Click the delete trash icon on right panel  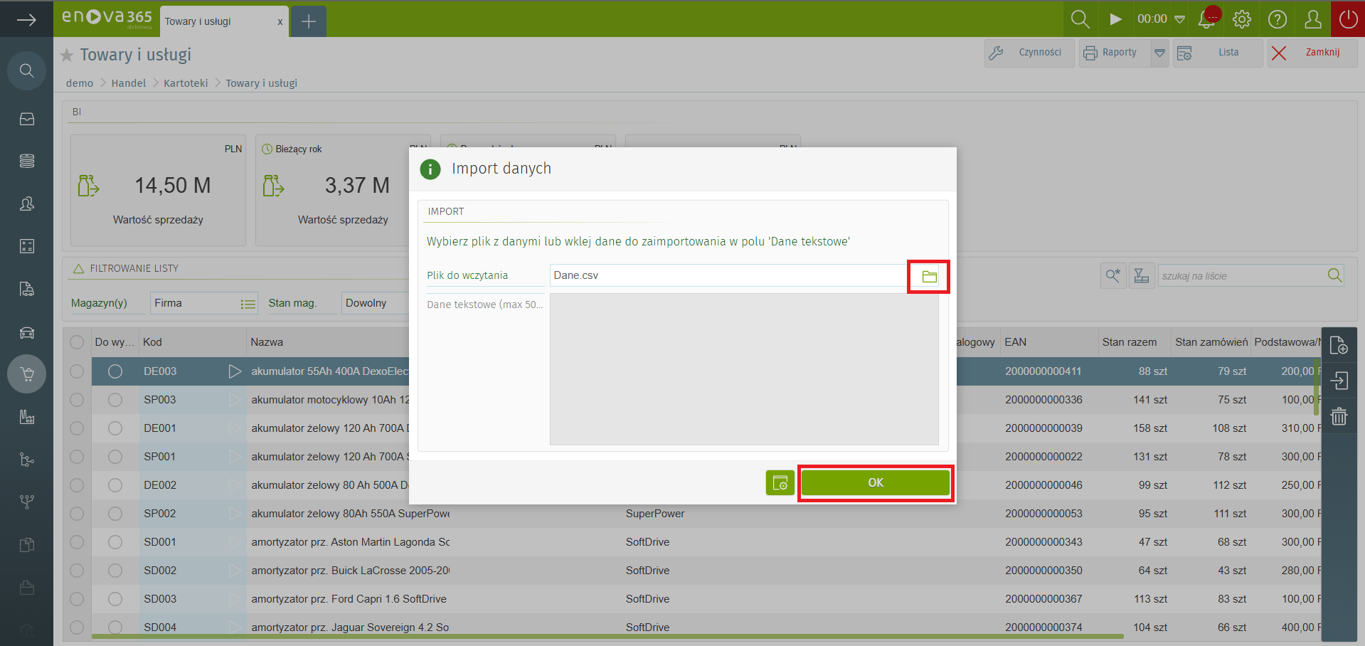[1339, 417]
